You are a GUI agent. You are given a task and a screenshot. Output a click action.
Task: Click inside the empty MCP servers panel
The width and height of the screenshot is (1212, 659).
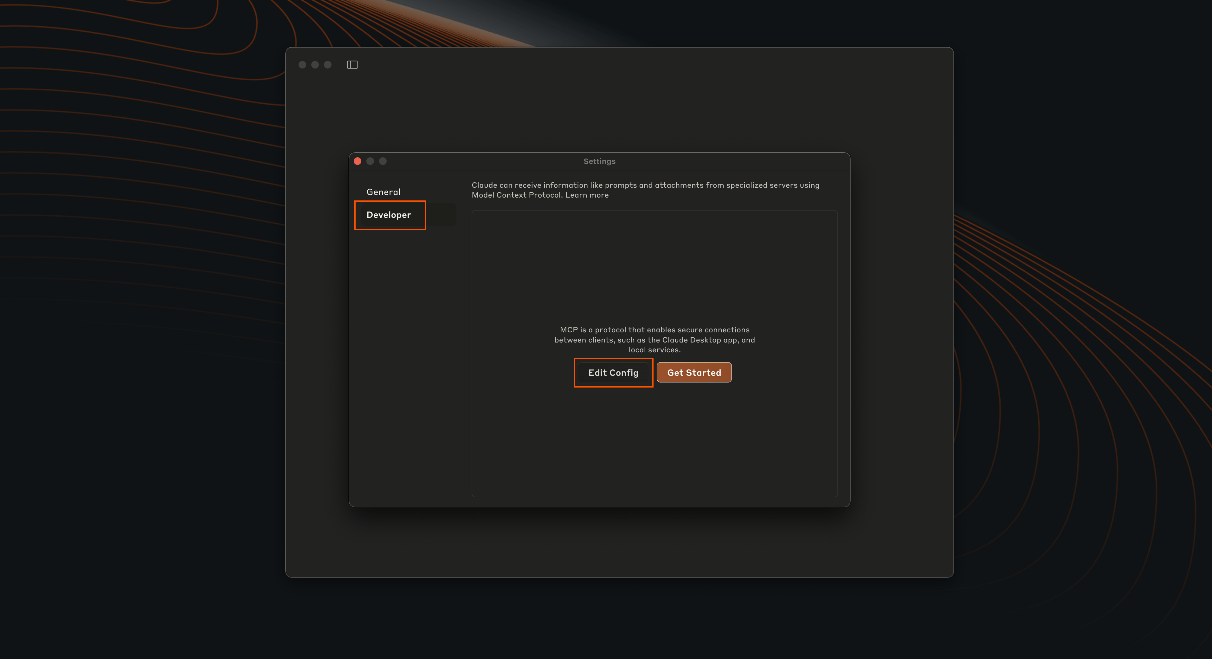[654, 264]
